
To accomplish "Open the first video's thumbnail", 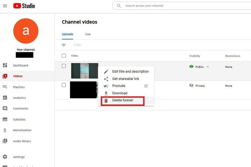I will tap(84, 70).
